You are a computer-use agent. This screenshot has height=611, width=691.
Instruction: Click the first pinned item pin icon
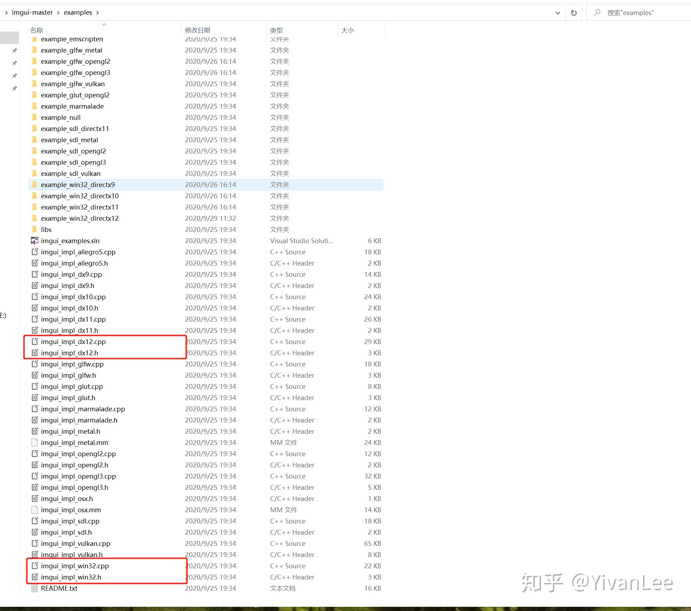[14, 50]
